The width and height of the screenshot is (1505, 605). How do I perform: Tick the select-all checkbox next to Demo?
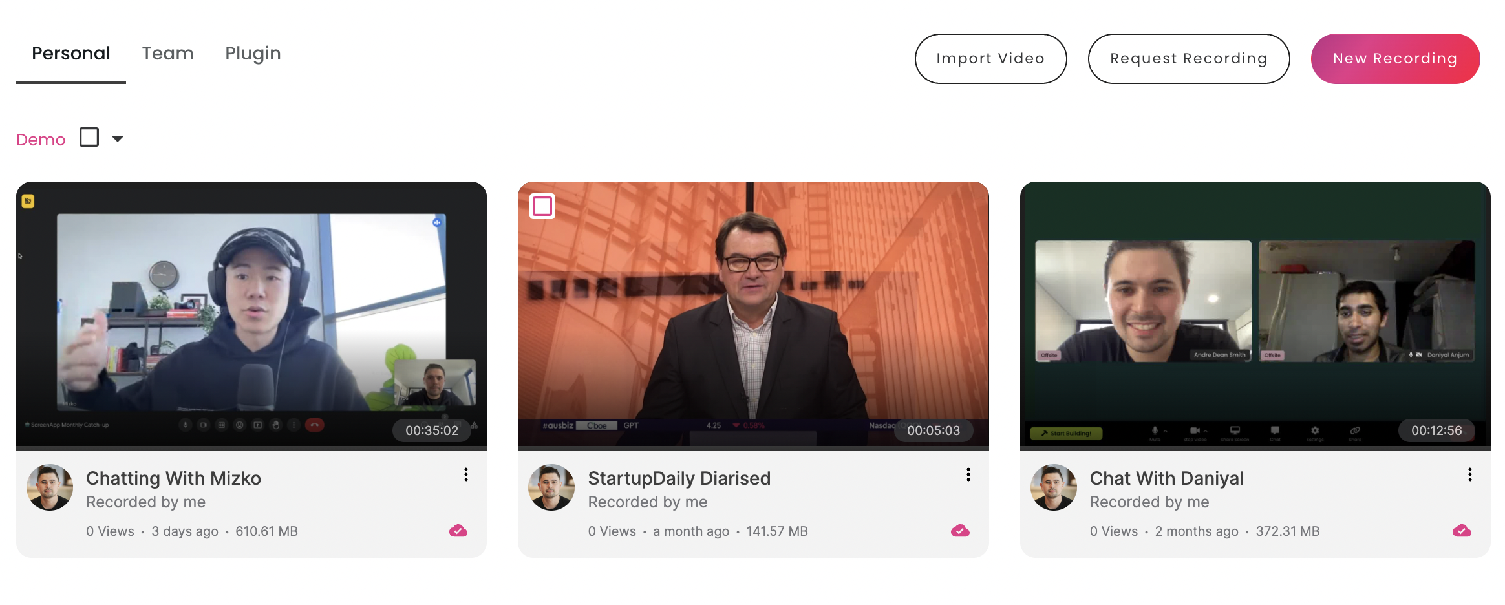point(89,138)
